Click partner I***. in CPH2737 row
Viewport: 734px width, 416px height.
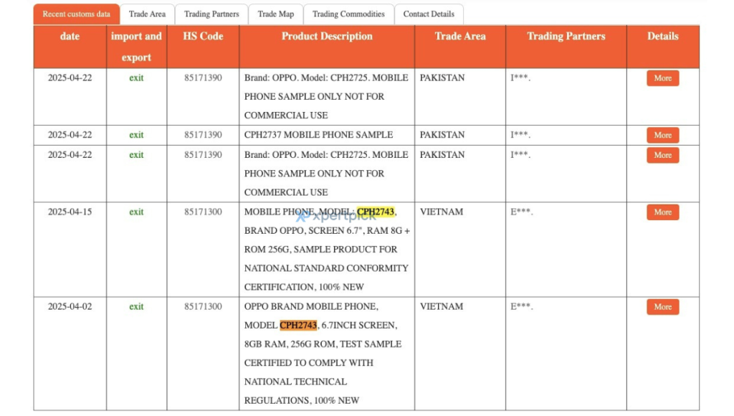click(520, 135)
